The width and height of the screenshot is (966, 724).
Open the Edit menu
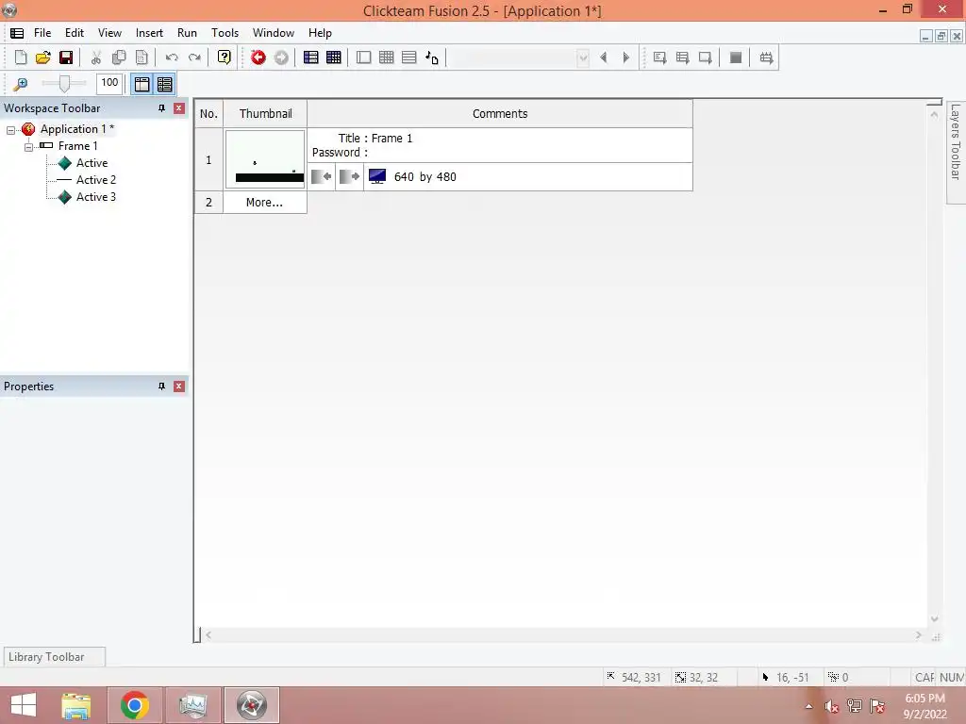(x=75, y=33)
